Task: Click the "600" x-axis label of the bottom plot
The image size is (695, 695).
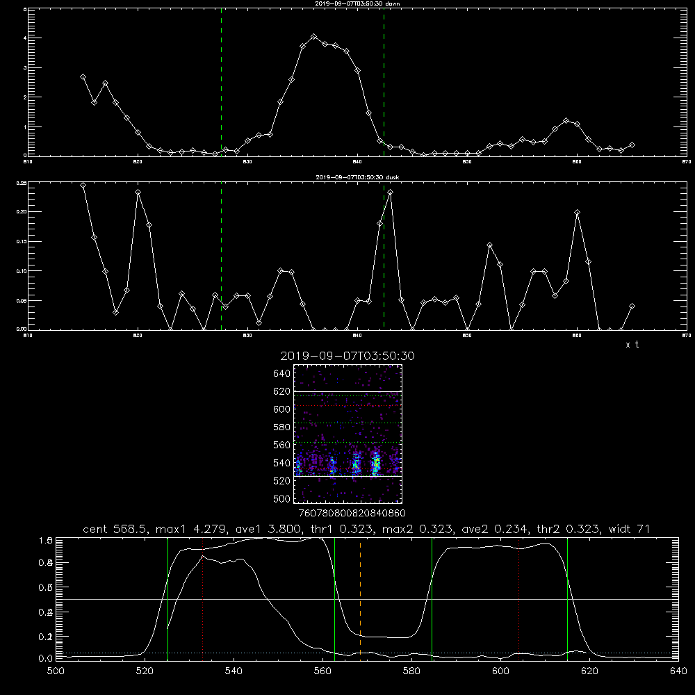Action: coord(500,671)
